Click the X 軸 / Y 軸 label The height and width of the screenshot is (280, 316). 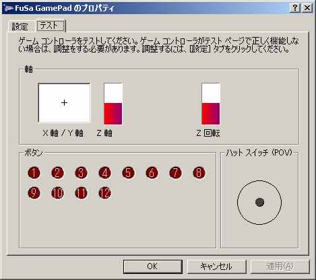pyautogui.click(x=63, y=133)
